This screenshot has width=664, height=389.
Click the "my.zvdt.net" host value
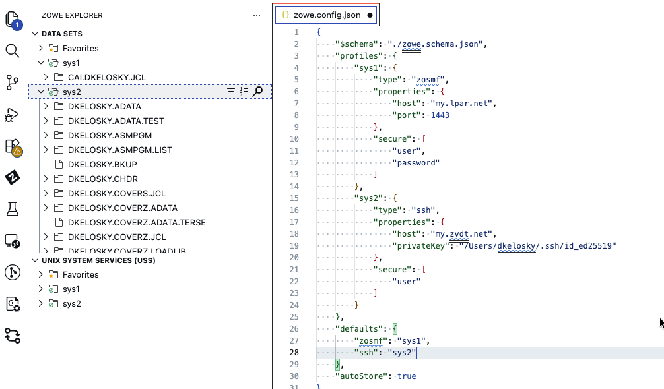pyautogui.click(x=461, y=234)
